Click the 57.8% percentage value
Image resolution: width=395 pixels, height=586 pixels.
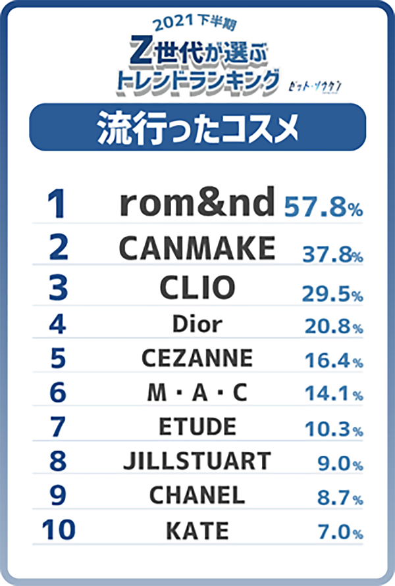(323, 207)
